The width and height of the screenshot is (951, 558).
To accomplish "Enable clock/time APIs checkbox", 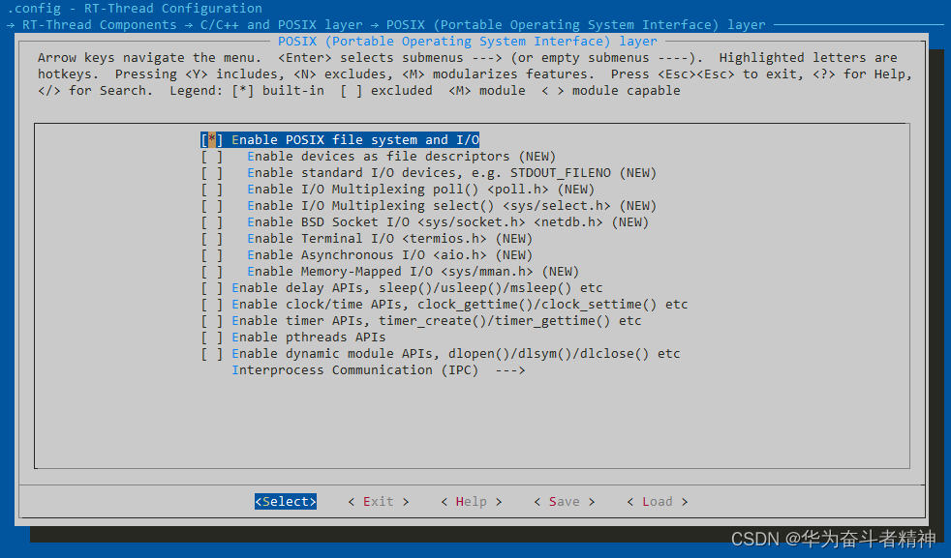I will click(416, 304).
